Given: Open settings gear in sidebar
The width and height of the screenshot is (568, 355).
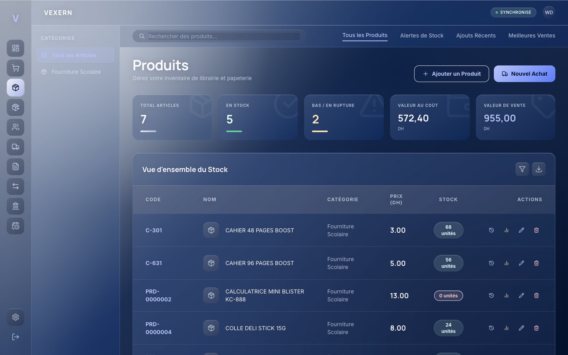Looking at the screenshot, I should (x=15, y=317).
